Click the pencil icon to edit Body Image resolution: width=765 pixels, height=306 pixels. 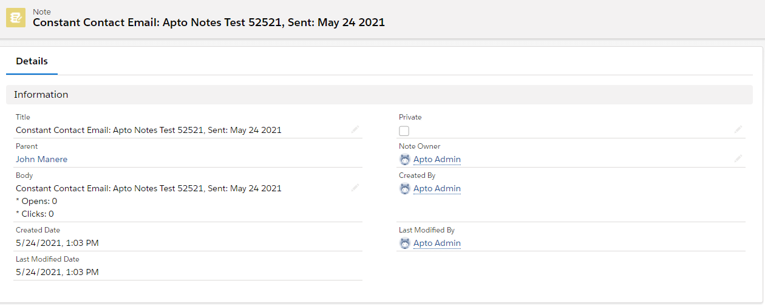click(x=355, y=188)
